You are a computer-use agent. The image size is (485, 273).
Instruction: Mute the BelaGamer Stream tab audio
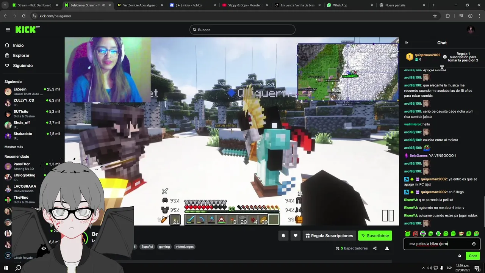103,5
